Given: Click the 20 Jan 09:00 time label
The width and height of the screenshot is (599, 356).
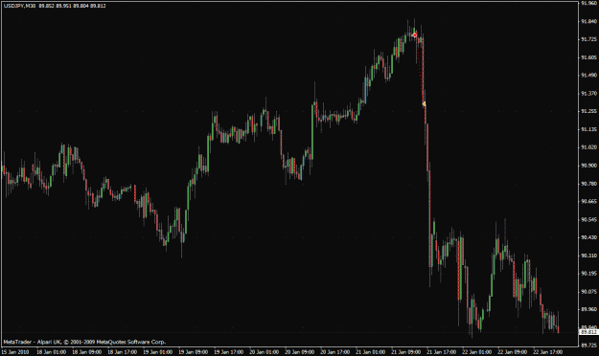Looking at the screenshot, I should [299, 352].
